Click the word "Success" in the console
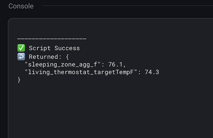Viewport: 213px width, 138px height. (x=67, y=48)
